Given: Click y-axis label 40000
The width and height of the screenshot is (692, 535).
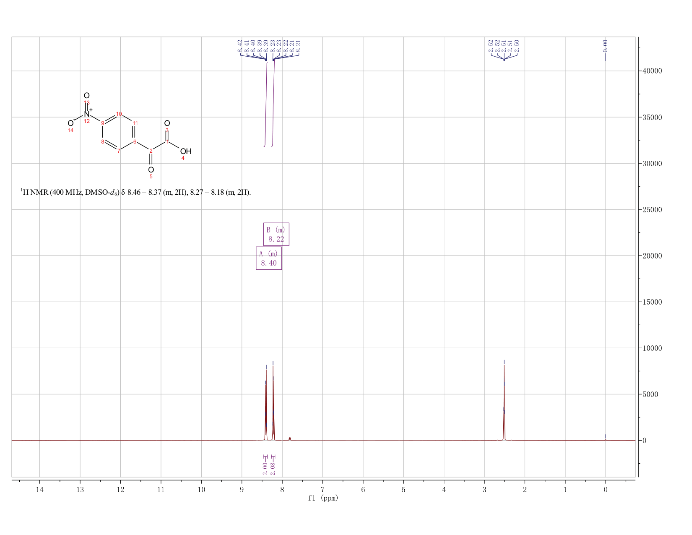Looking at the screenshot, I should click(x=652, y=71).
